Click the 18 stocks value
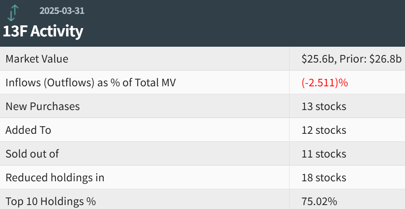The width and height of the screenshot is (405, 209). 324,178
